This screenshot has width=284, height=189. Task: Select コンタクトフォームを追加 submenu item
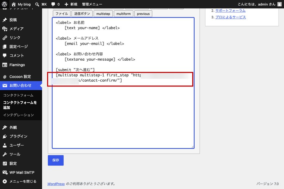(x=20, y=105)
